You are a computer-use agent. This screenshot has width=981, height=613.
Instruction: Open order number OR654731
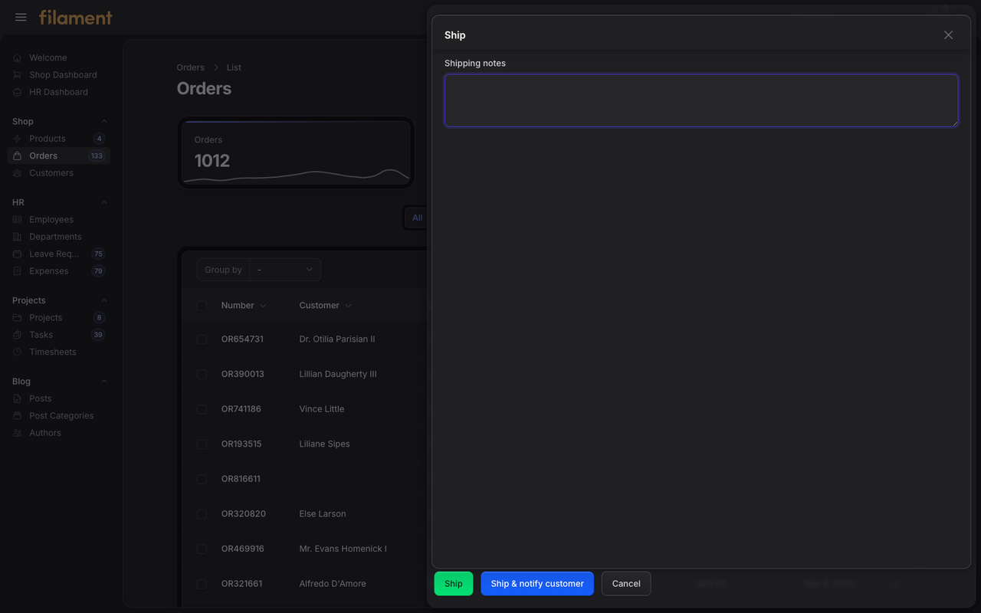(242, 339)
